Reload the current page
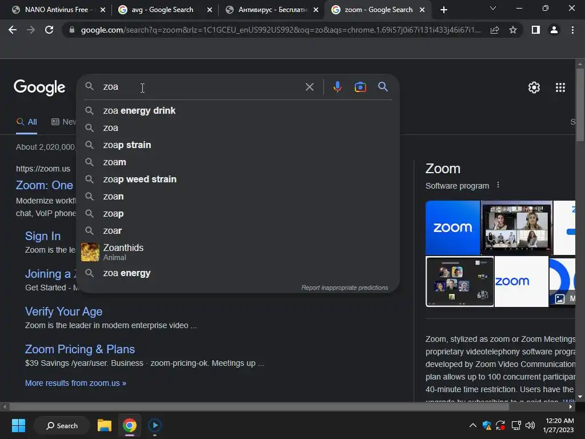 (x=49, y=30)
